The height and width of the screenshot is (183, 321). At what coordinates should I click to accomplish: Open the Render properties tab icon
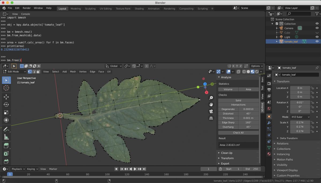pyautogui.click(x=269, y=84)
